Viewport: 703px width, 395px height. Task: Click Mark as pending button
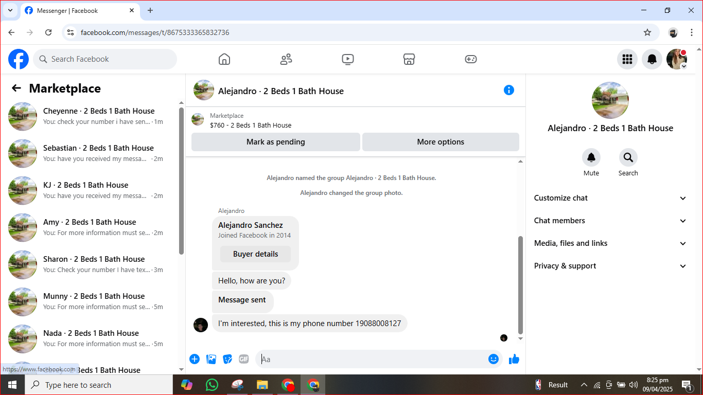pyautogui.click(x=276, y=142)
